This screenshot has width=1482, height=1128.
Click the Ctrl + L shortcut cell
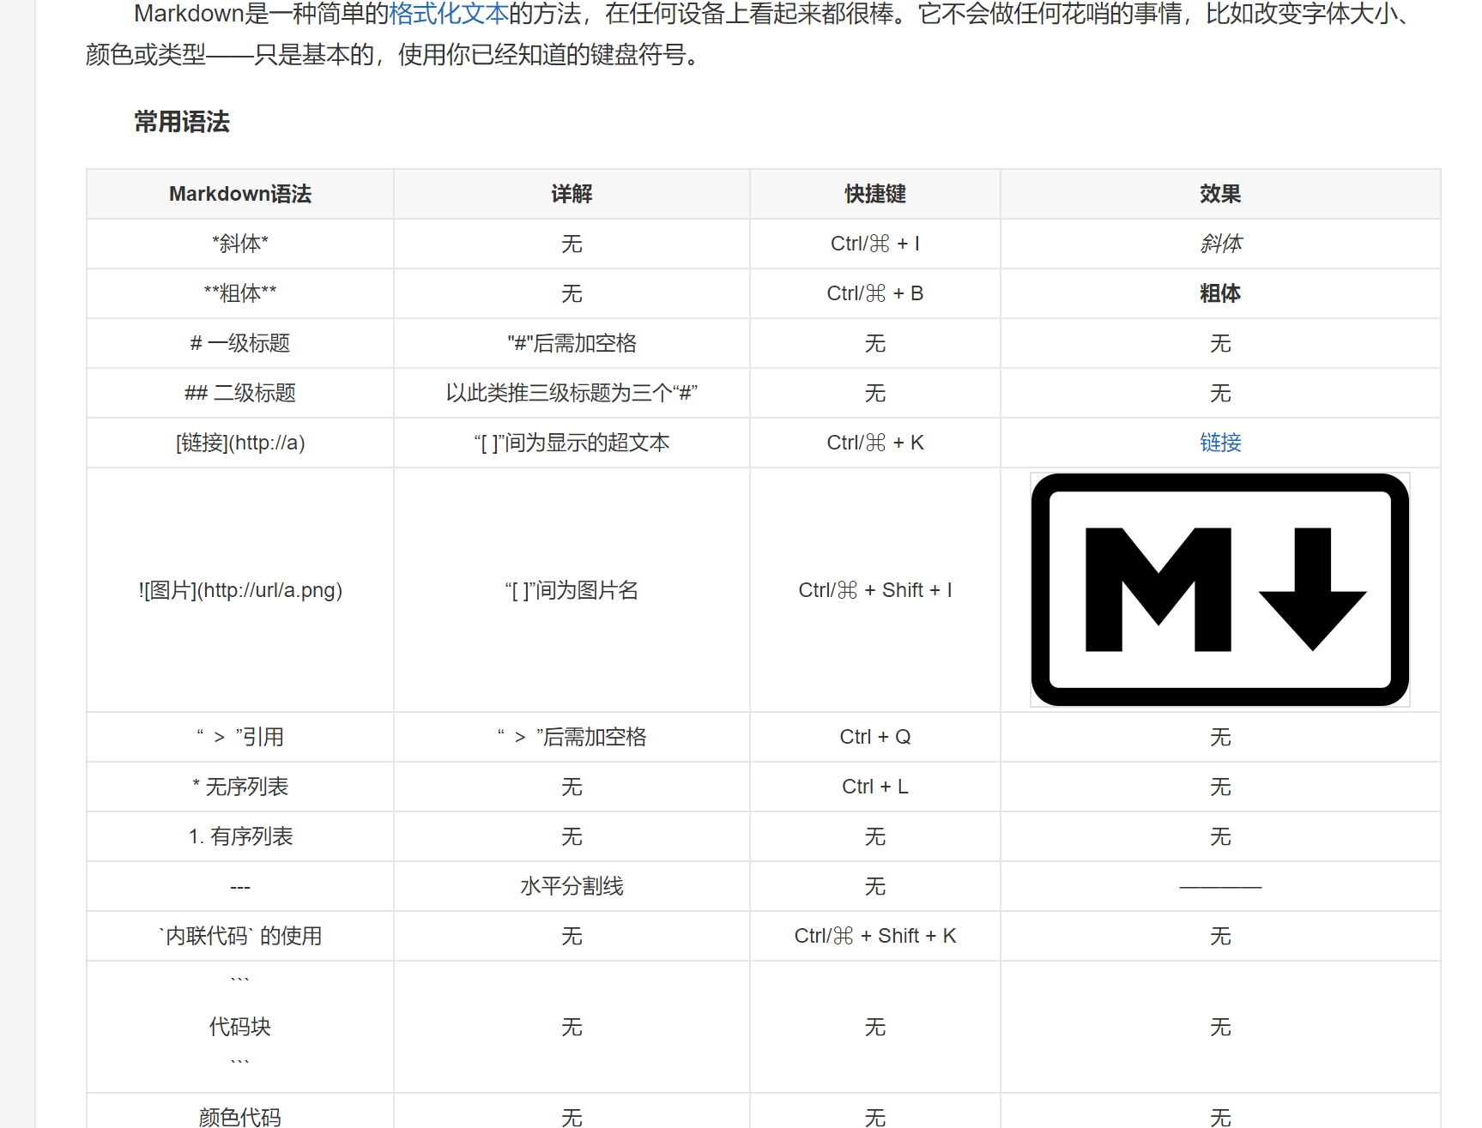point(875,787)
